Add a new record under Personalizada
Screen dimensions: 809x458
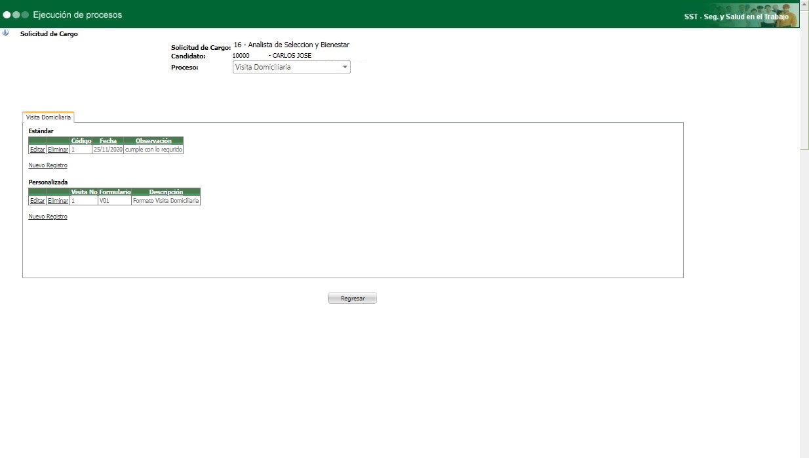click(x=48, y=217)
